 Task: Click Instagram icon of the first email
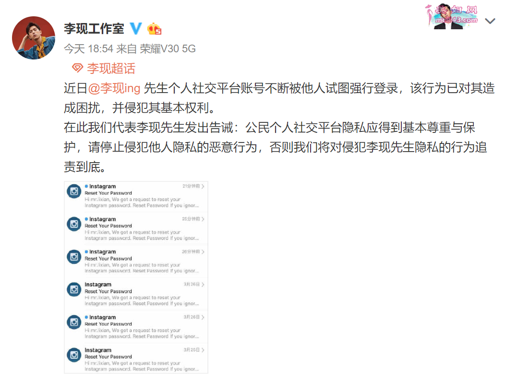[x=74, y=191]
